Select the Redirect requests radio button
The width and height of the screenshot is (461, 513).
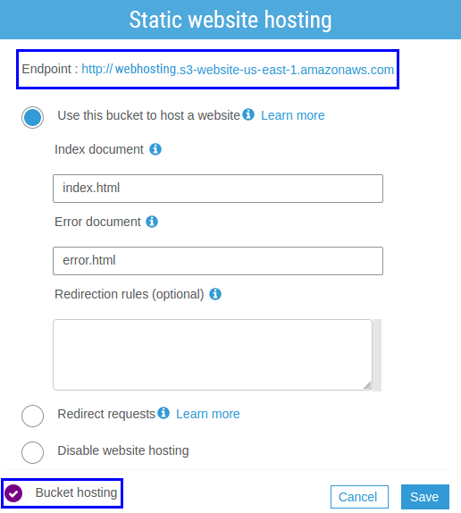[x=33, y=416]
